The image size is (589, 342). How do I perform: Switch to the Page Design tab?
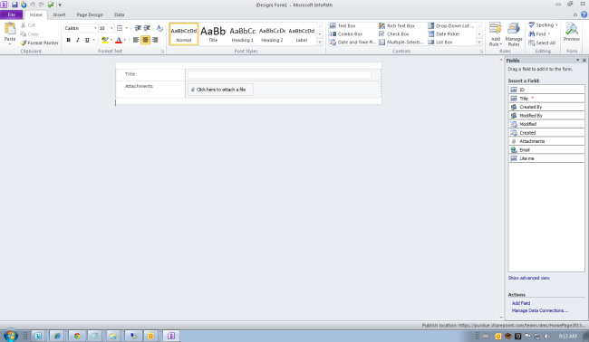pos(90,14)
